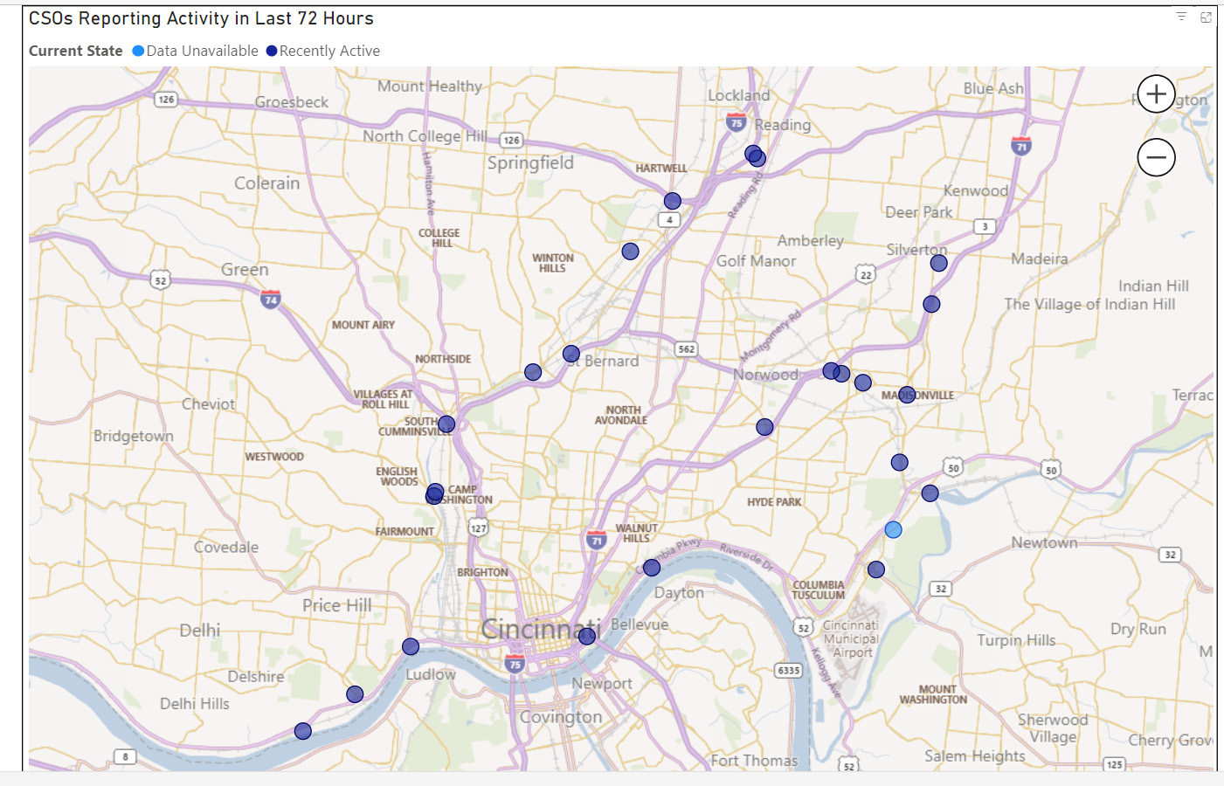The height and width of the screenshot is (786, 1224).
Task: Select the marker on the Madisonville label
Action: point(907,395)
